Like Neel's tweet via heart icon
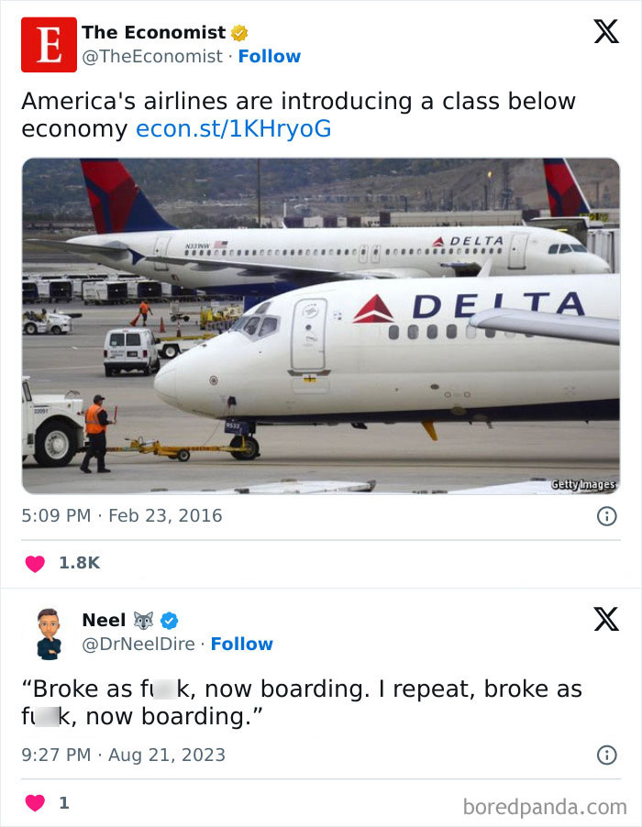This screenshot has width=642, height=827. [35, 803]
